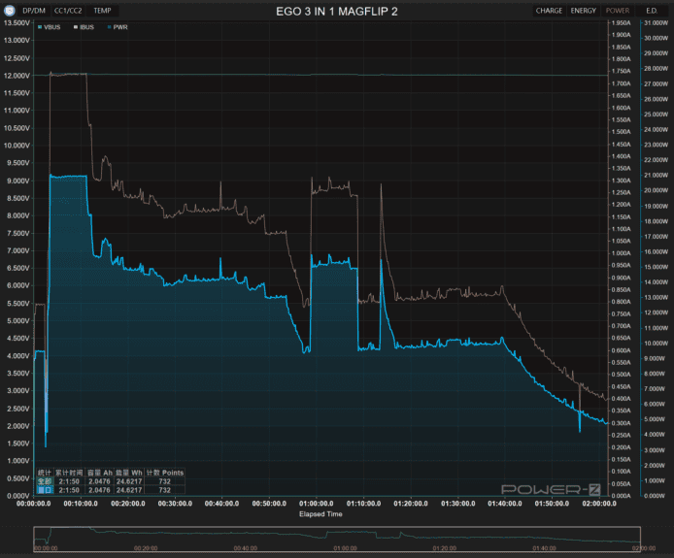Open the E.D. view
This screenshot has width=674, height=558.
point(652,11)
